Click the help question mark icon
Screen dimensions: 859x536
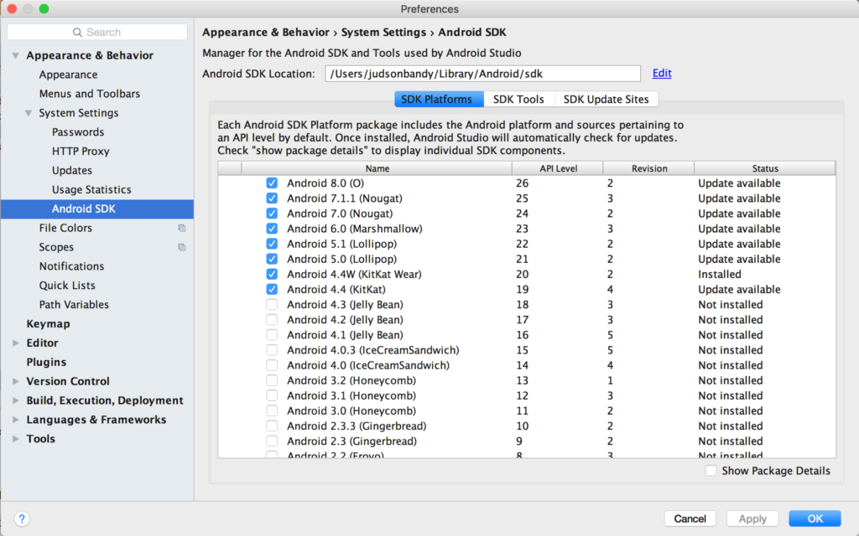[21, 518]
